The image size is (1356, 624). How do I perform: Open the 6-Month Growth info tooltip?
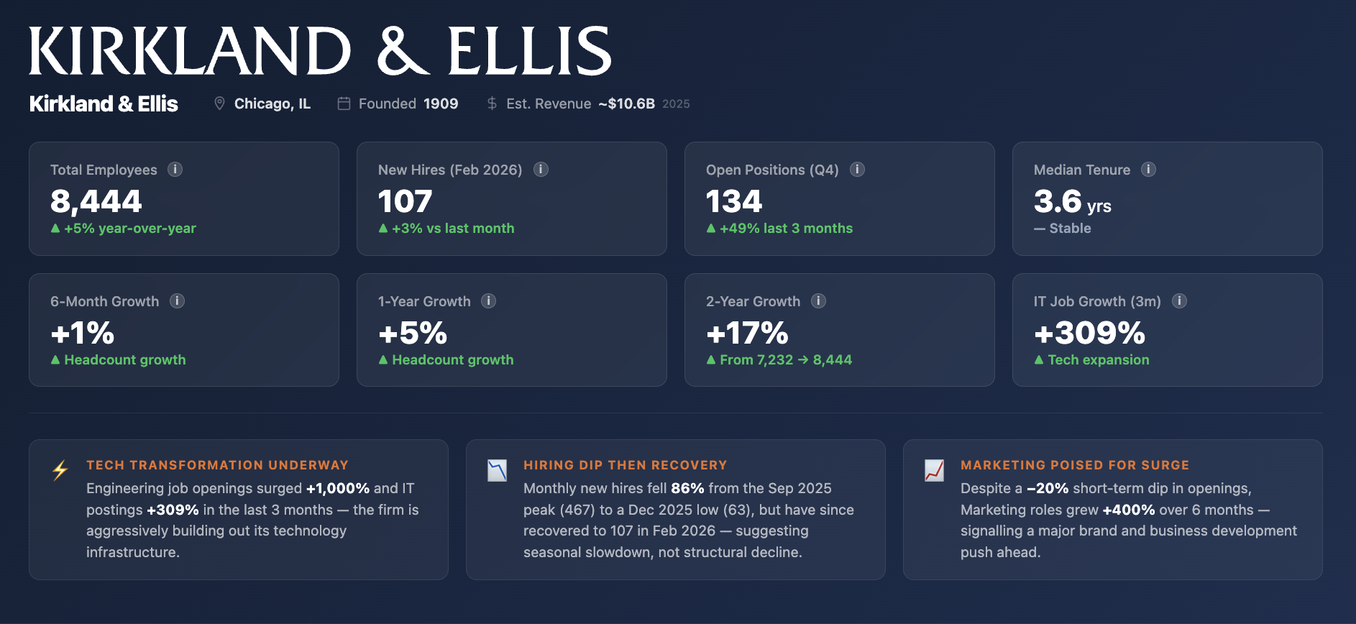tap(177, 301)
